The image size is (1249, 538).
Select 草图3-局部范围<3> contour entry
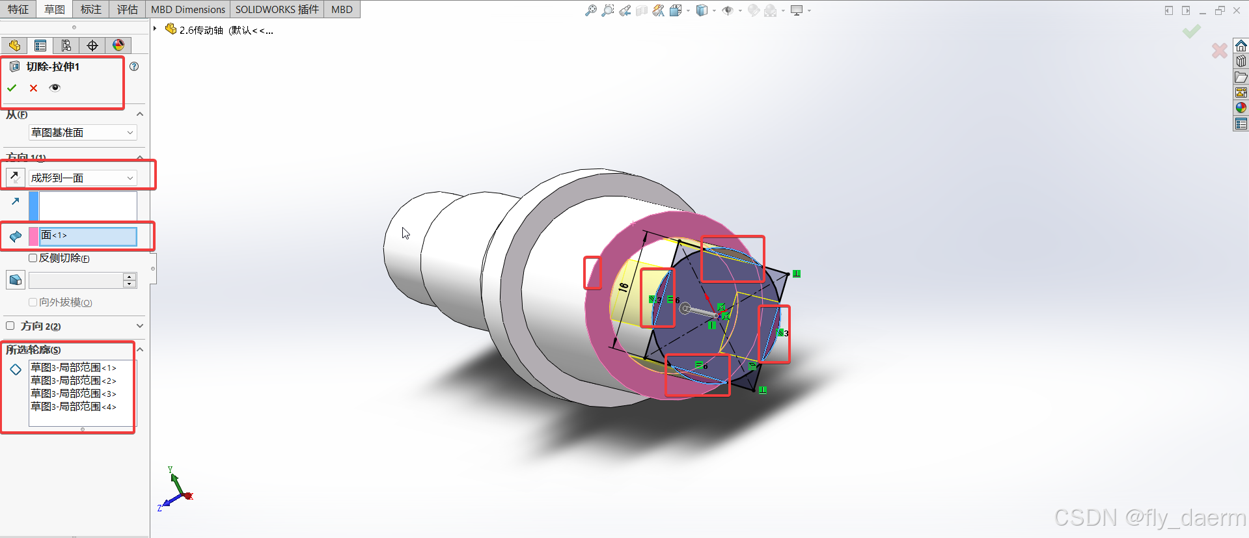tap(74, 394)
